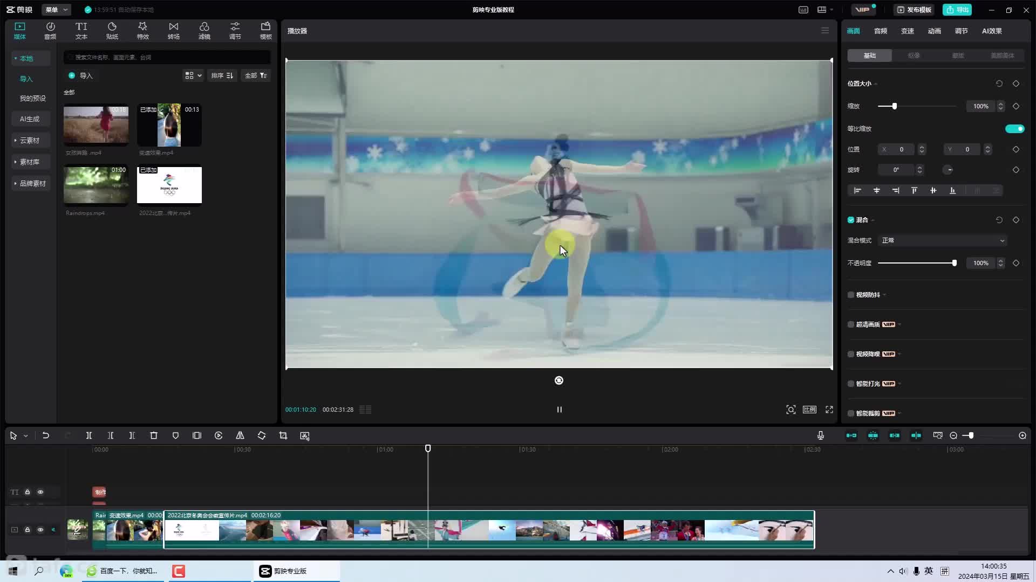Click the freeze frame icon
The width and height of the screenshot is (1036, 582).
click(197, 435)
